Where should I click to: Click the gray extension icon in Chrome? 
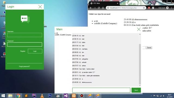point(153,8)
